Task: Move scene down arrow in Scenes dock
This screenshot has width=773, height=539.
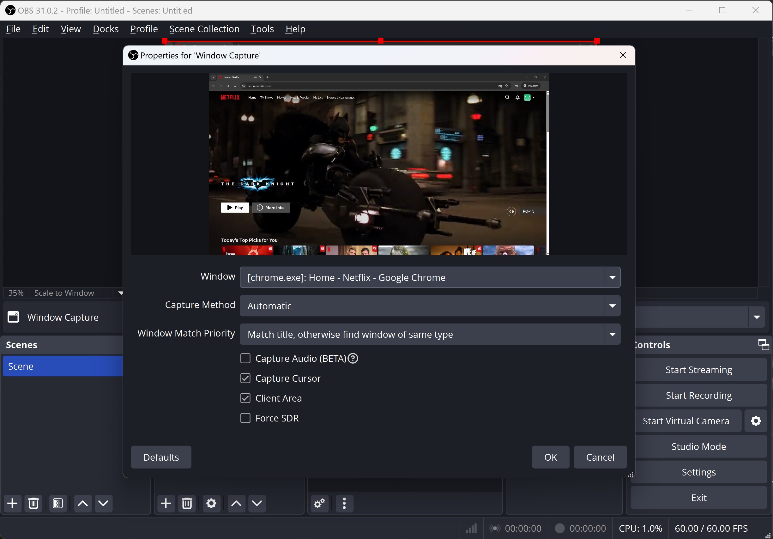Action: click(x=103, y=503)
